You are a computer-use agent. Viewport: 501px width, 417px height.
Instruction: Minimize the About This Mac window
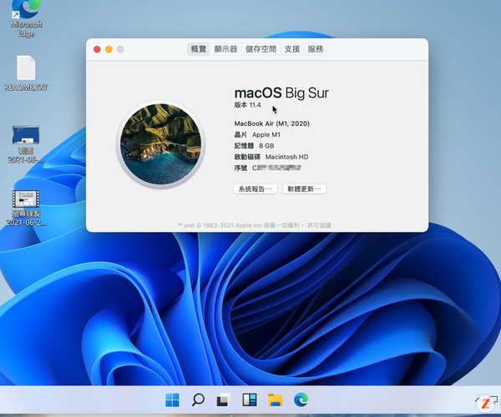[x=109, y=49]
